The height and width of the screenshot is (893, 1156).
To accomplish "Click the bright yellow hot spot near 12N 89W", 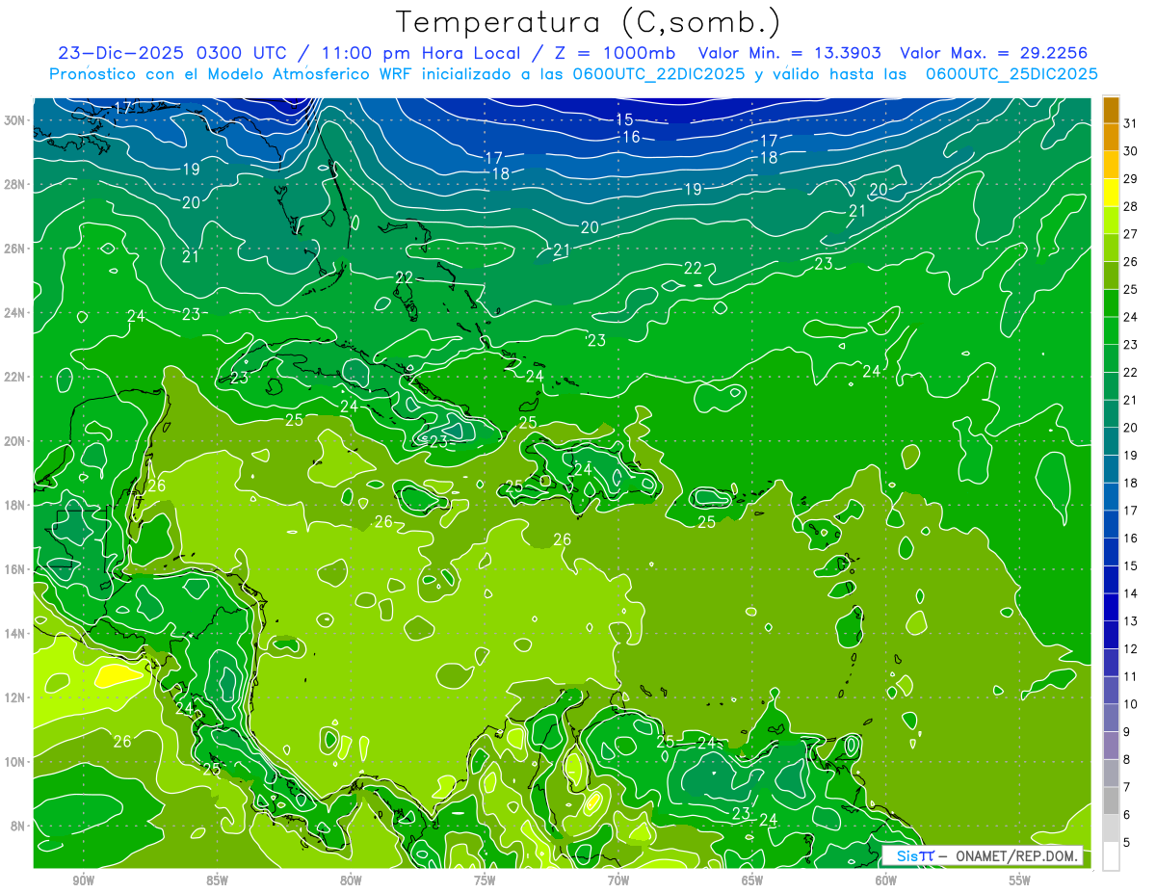I will click(x=118, y=674).
